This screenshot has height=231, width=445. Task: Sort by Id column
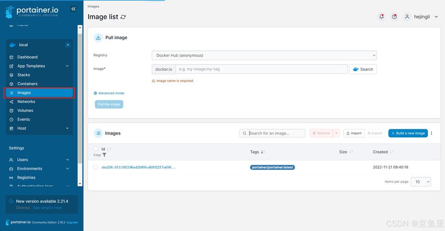pos(106,149)
